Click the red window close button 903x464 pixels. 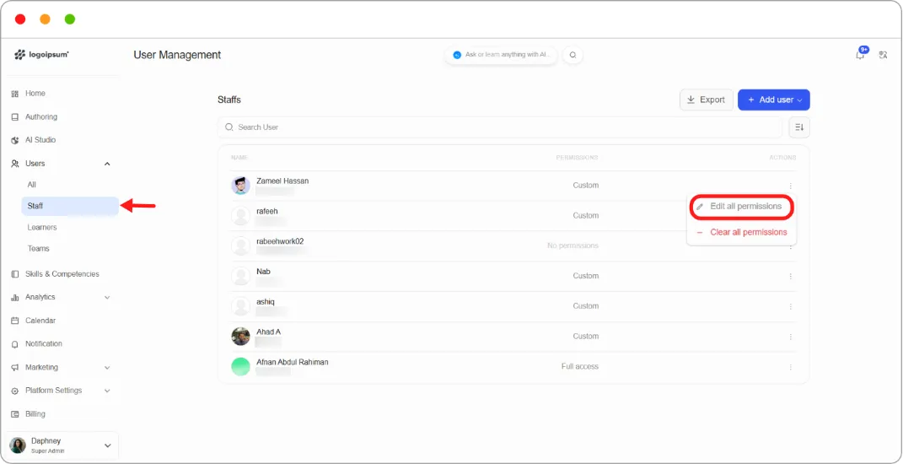[x=20, y=19]
